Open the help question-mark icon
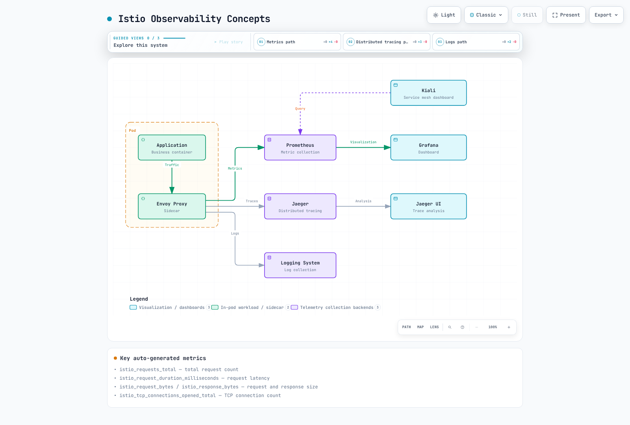This screenshot has width=630, height=425. click(x=462, y=327)
